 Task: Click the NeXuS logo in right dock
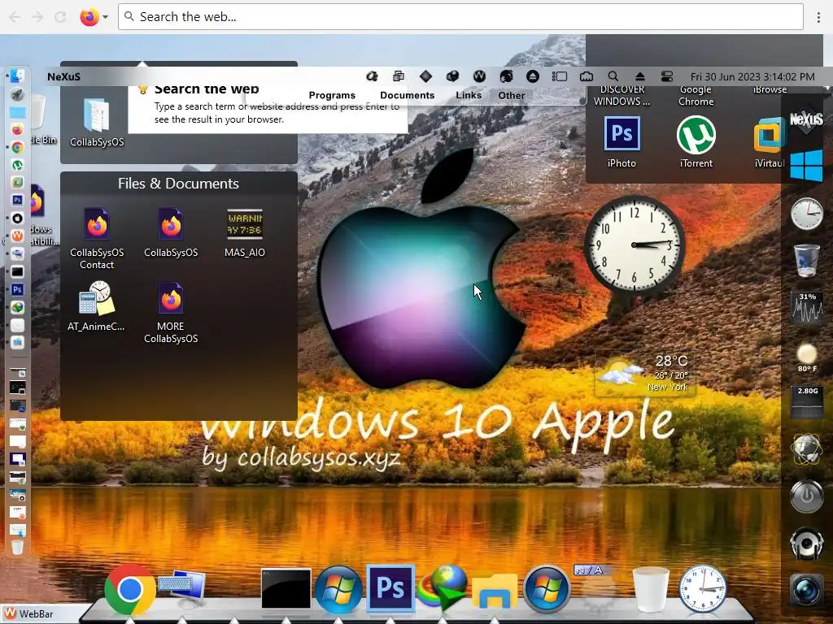[x=806, y=119]
